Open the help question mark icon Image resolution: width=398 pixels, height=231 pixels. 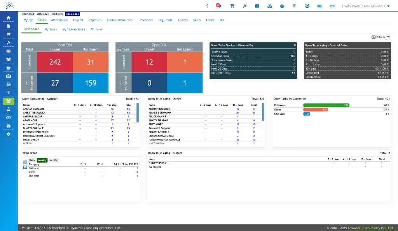[207, 6]
